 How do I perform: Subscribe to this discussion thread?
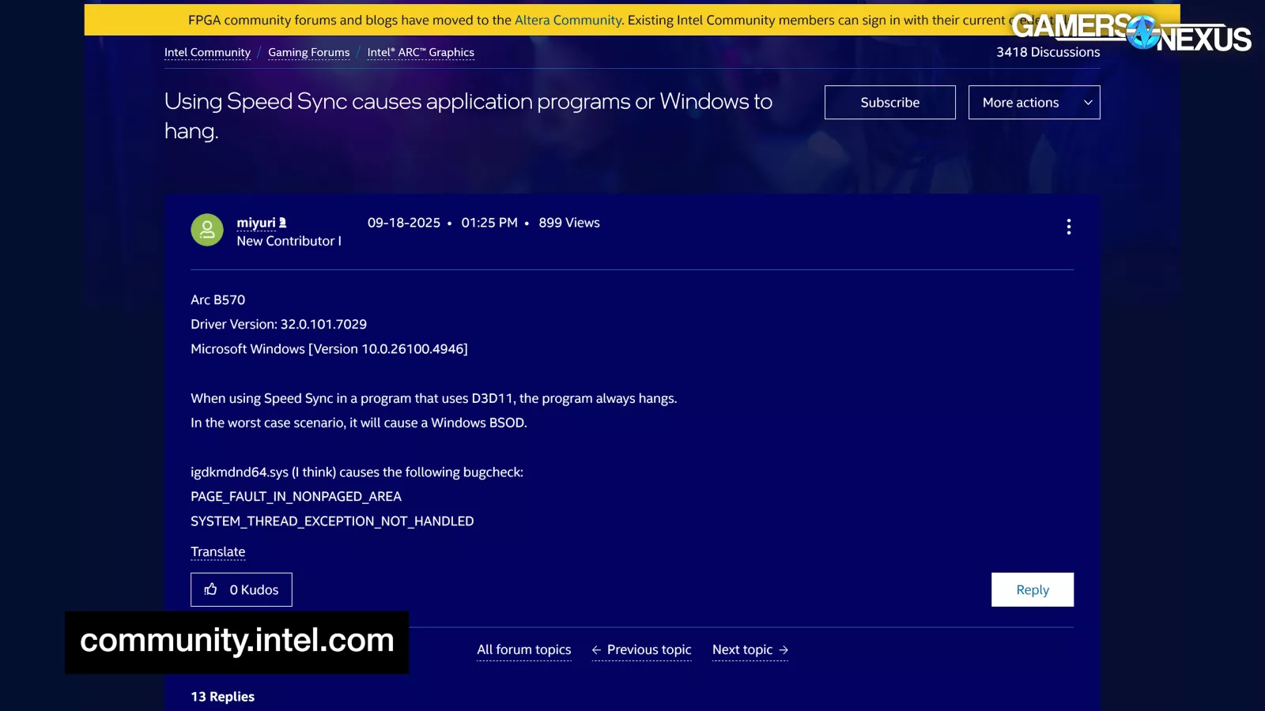coord(889,103)
